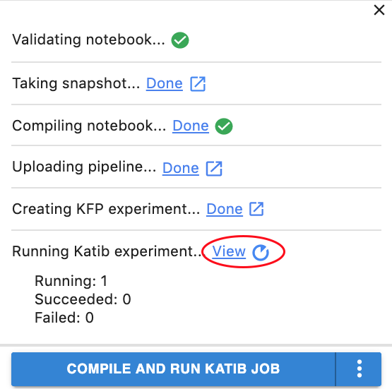392x389 pixels.
Task: Select the Running: 1 status line
Action: point(71,281)
